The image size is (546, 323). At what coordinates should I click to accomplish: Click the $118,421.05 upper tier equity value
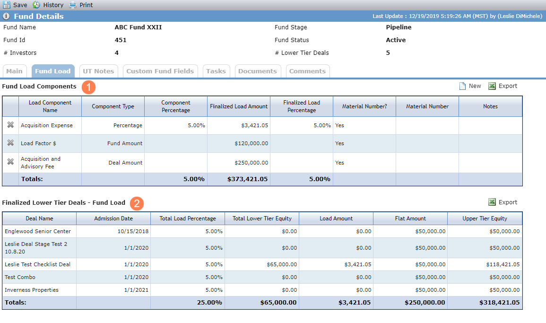tap(503, 264)
